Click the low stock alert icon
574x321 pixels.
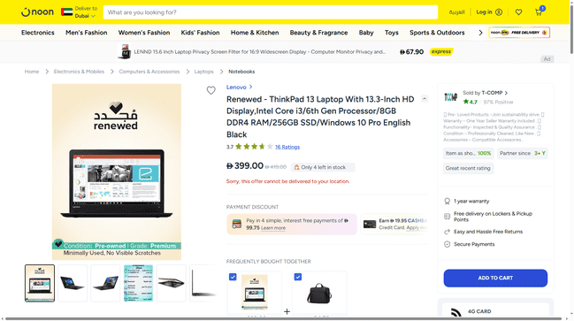[297, 167]
